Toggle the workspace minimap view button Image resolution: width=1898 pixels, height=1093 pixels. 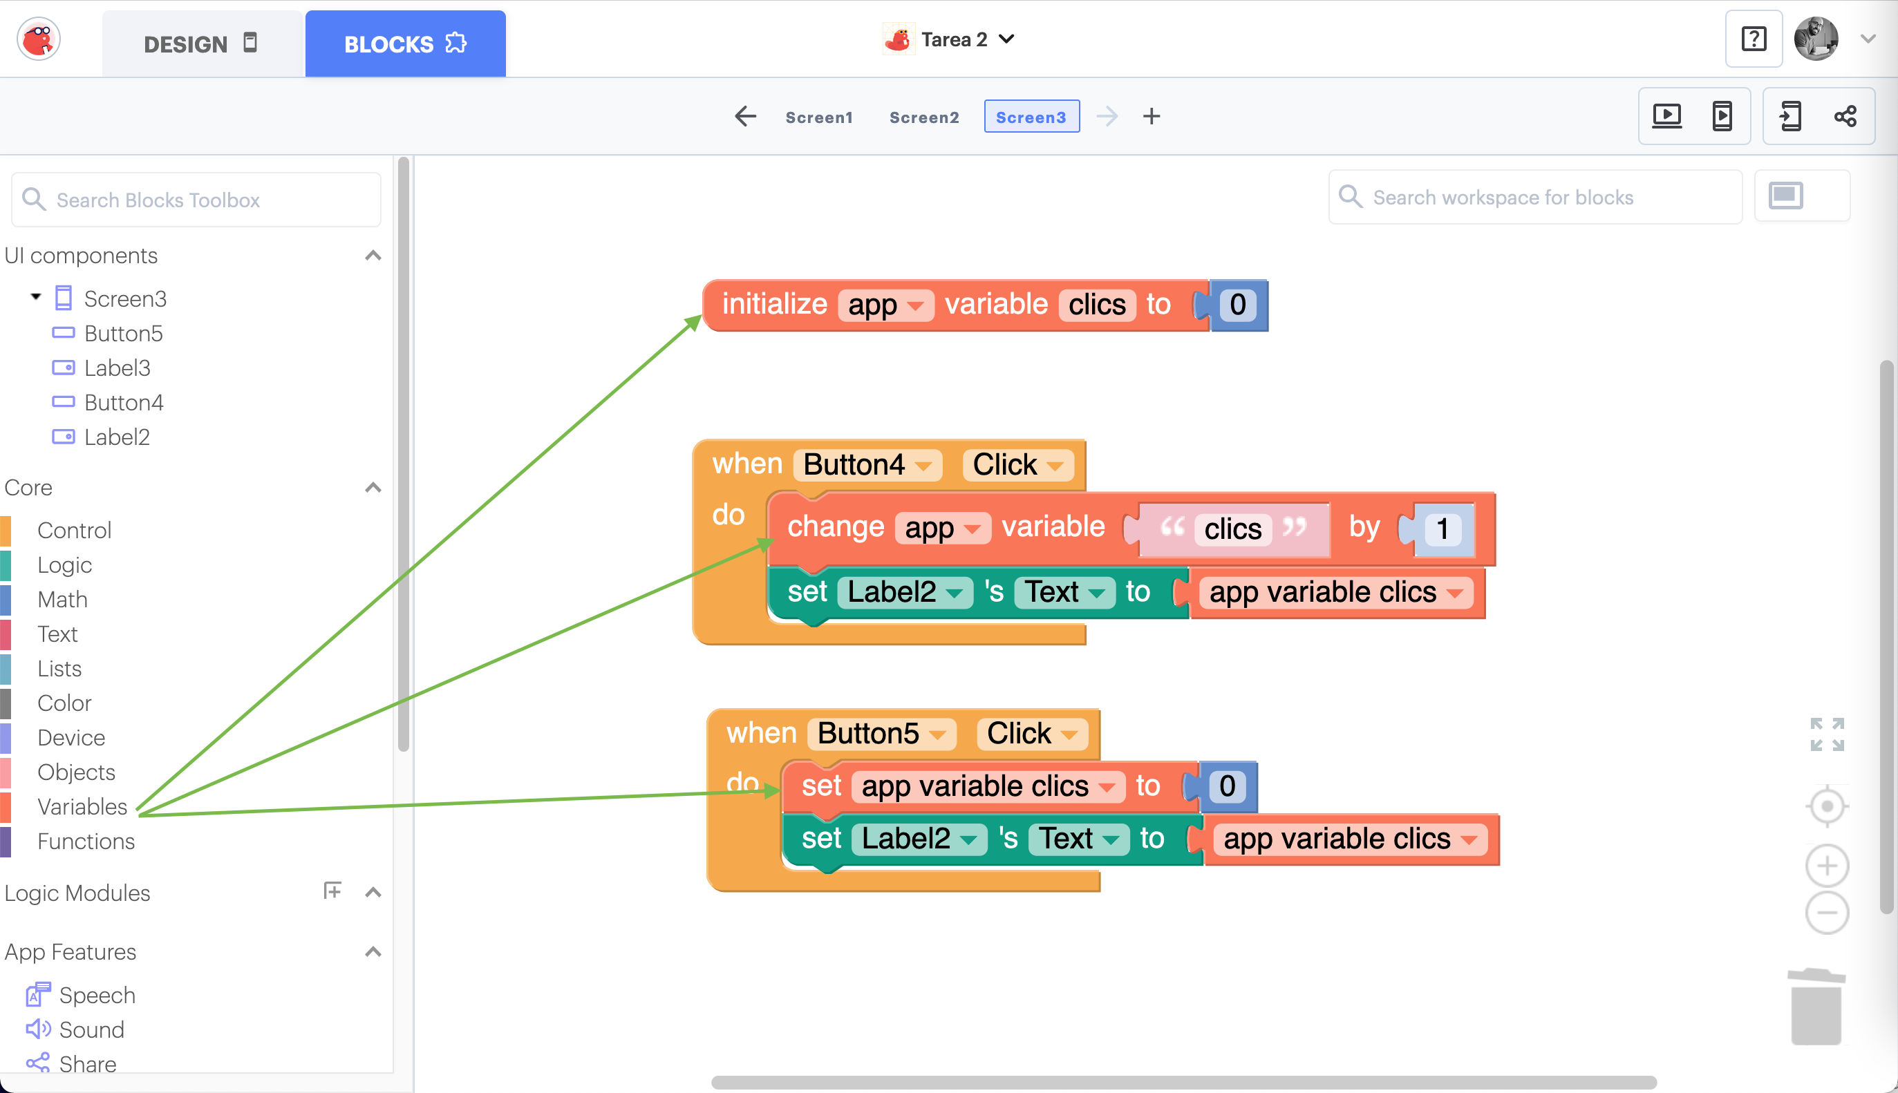click(1785, 197)
